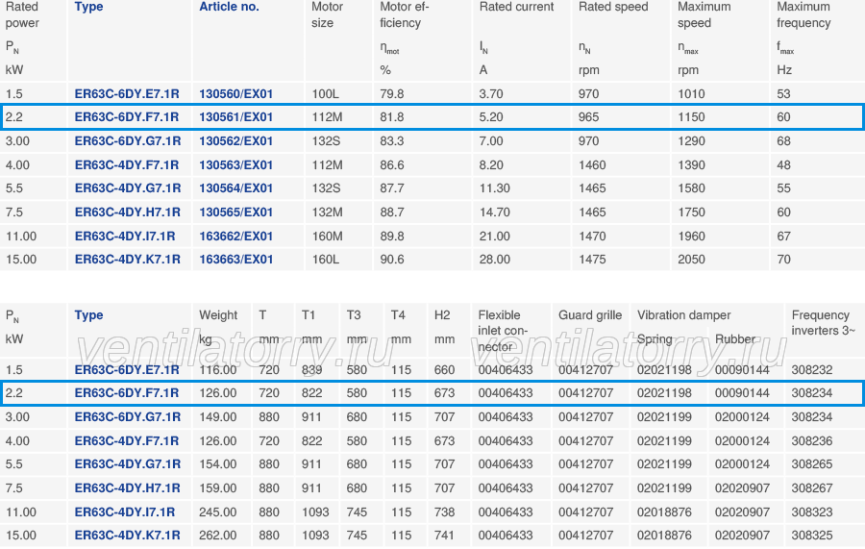865x549 pixels.
Task: Select frequency inverter number 308325
Action: point(811,536)
